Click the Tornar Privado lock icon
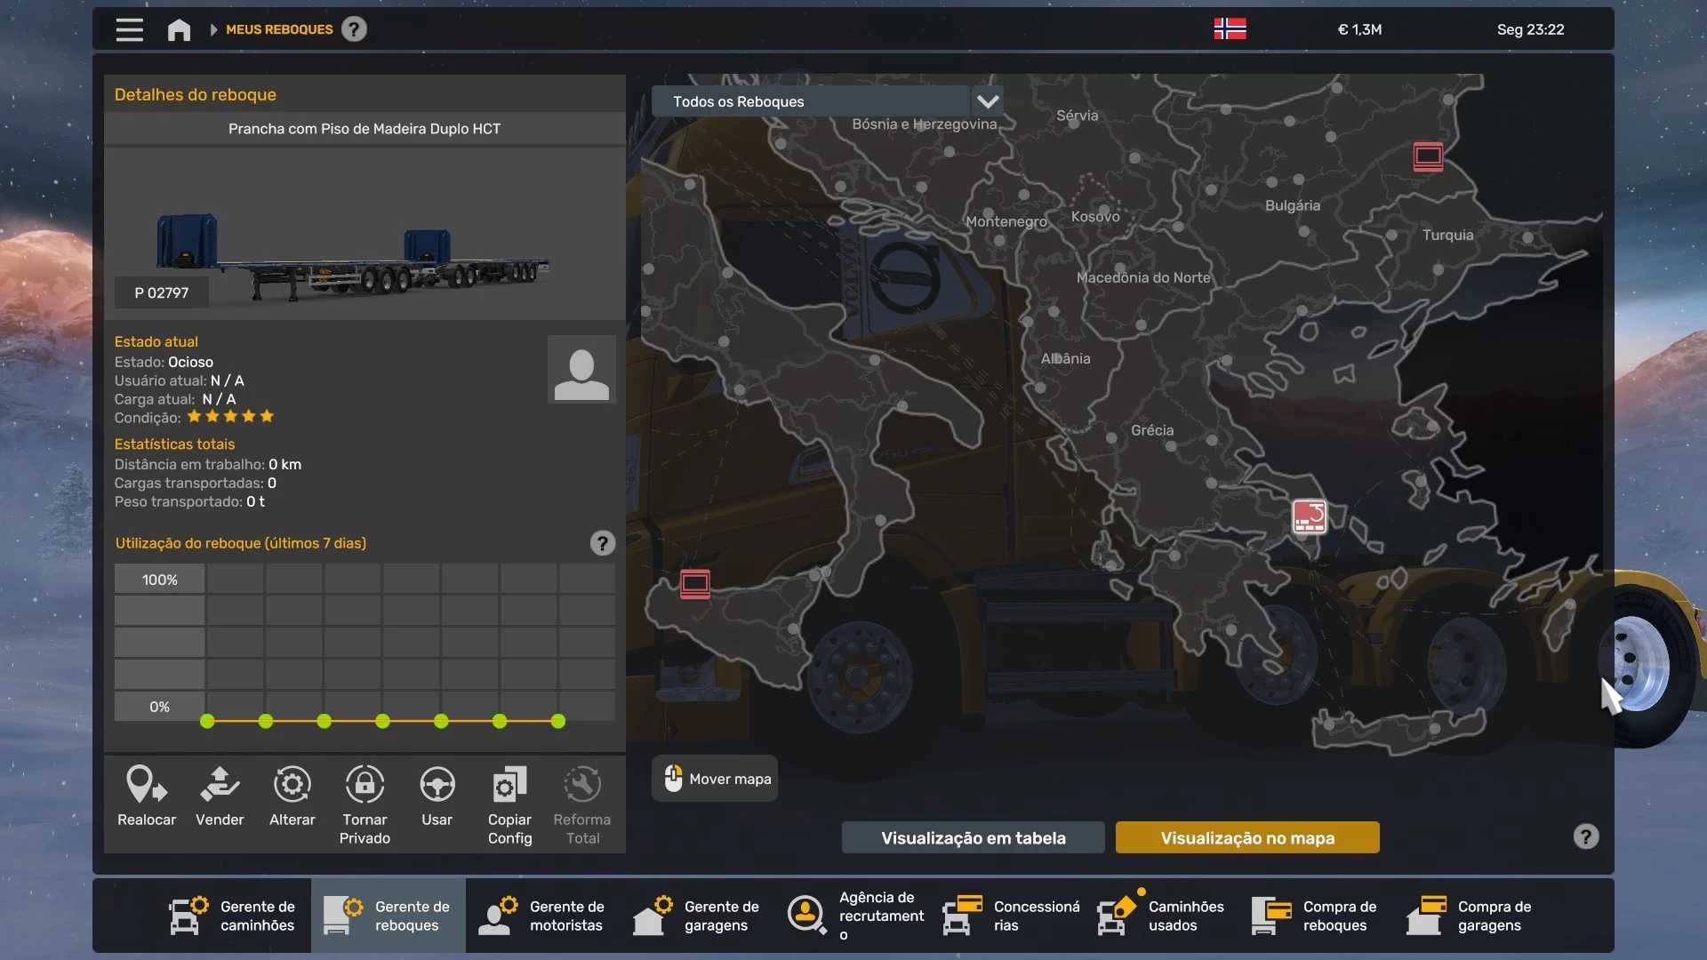The image size is (1707, 960). point(365,786)
